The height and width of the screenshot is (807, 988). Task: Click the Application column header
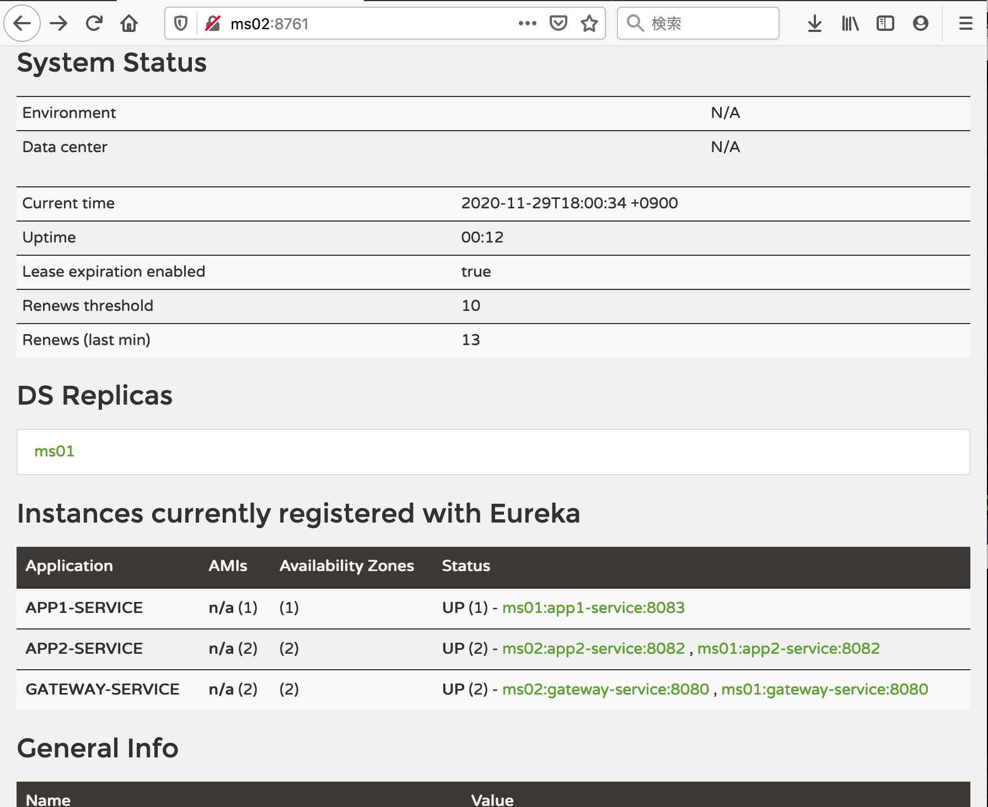click(x=69, y=566)
